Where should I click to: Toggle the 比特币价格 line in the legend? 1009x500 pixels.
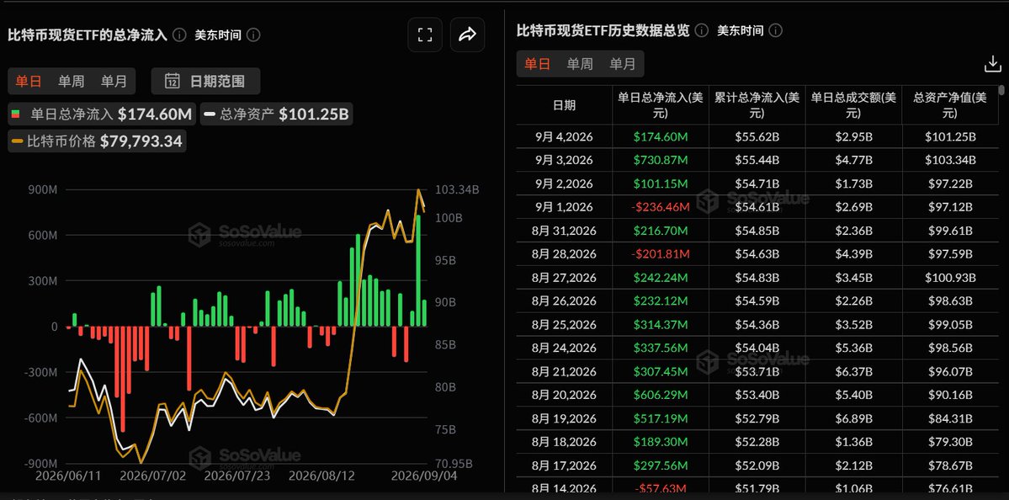tap(97, 141)
